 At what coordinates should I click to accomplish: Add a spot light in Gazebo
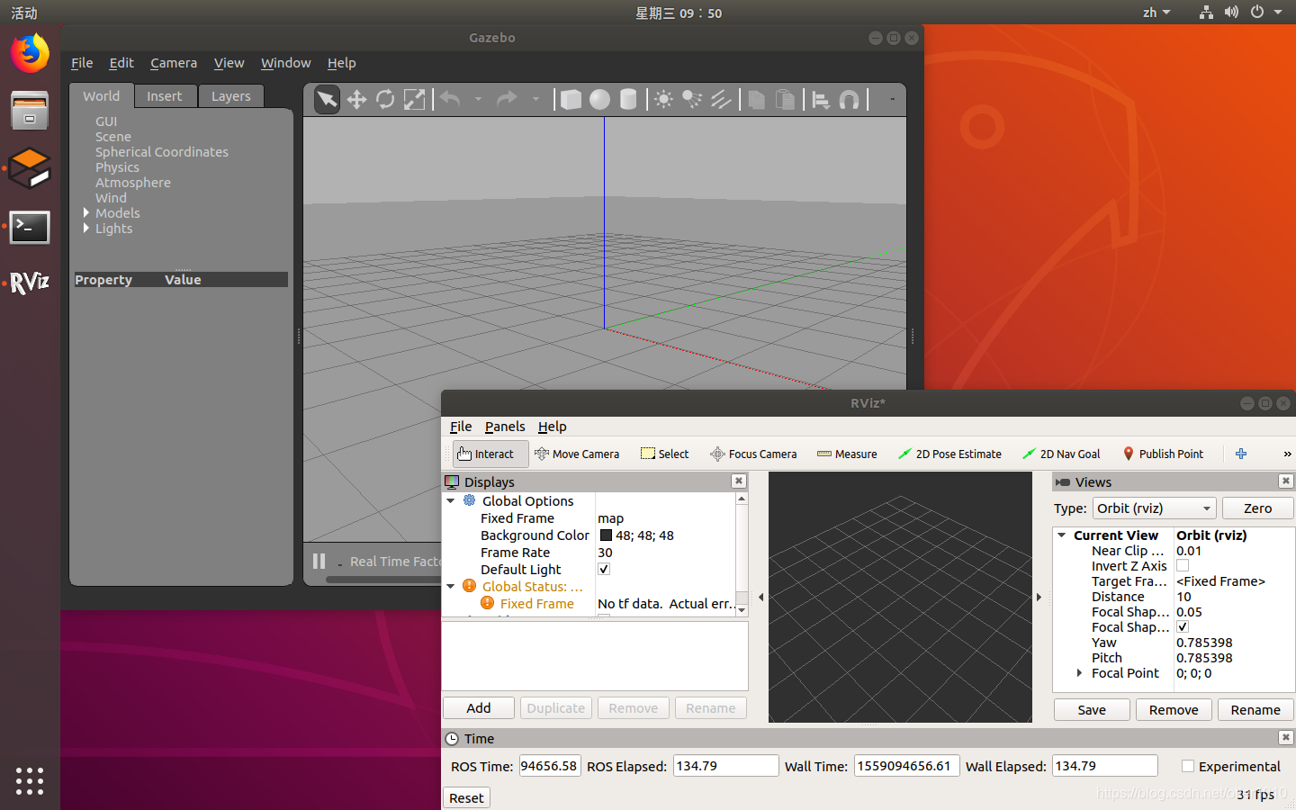[692, 99]
